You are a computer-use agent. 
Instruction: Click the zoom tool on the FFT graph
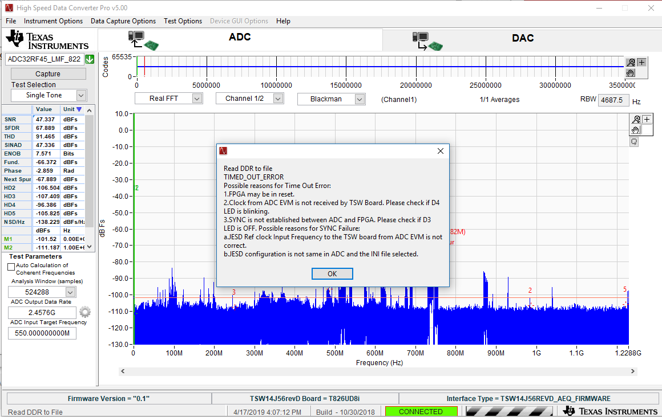coord(636,120)
